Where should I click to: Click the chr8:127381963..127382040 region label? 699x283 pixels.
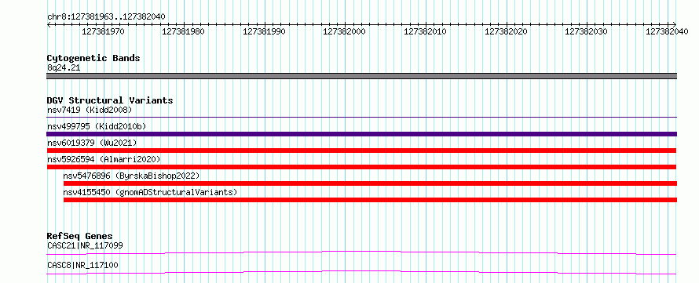(x=106, y=17)
